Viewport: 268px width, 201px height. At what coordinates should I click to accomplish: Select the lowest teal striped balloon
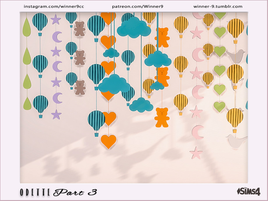[96, 121]
